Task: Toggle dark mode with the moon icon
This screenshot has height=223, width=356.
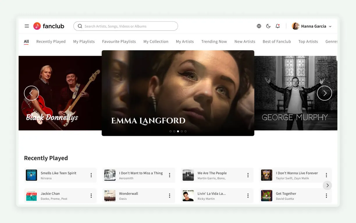Action: 268,26
